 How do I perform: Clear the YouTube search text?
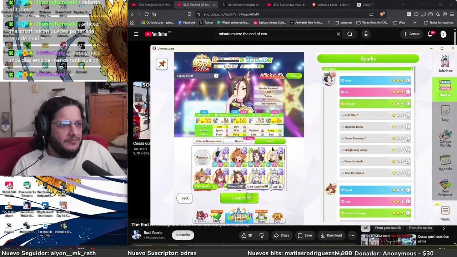coord(338,34)
